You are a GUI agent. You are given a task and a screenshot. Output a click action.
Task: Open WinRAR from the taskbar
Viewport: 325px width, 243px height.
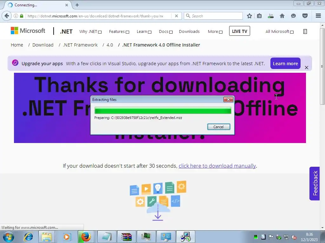tap(127, 237)
